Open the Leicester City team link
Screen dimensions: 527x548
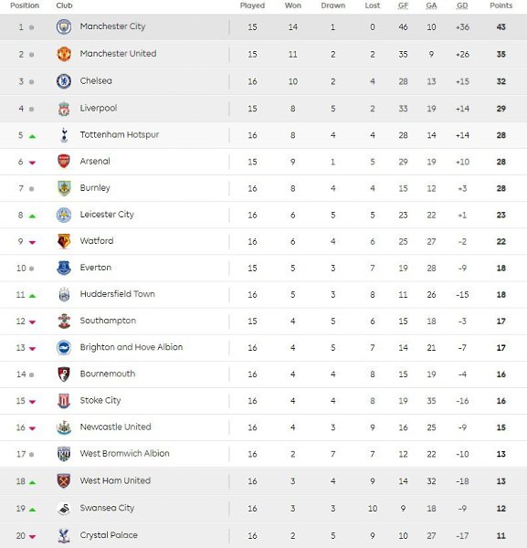[x=107, y=215]
